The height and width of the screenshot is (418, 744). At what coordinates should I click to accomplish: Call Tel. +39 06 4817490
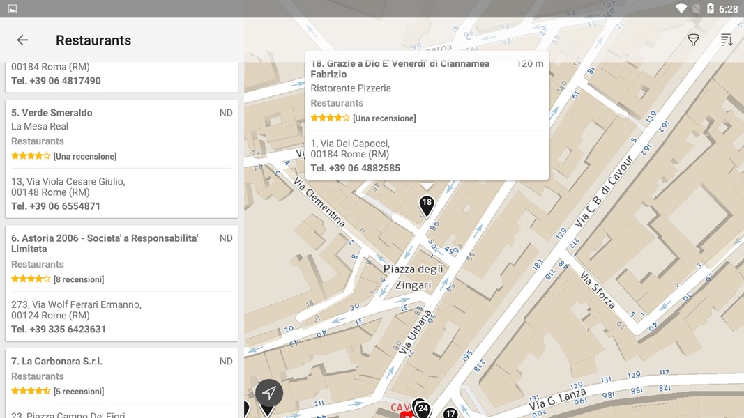pos(56,81)
